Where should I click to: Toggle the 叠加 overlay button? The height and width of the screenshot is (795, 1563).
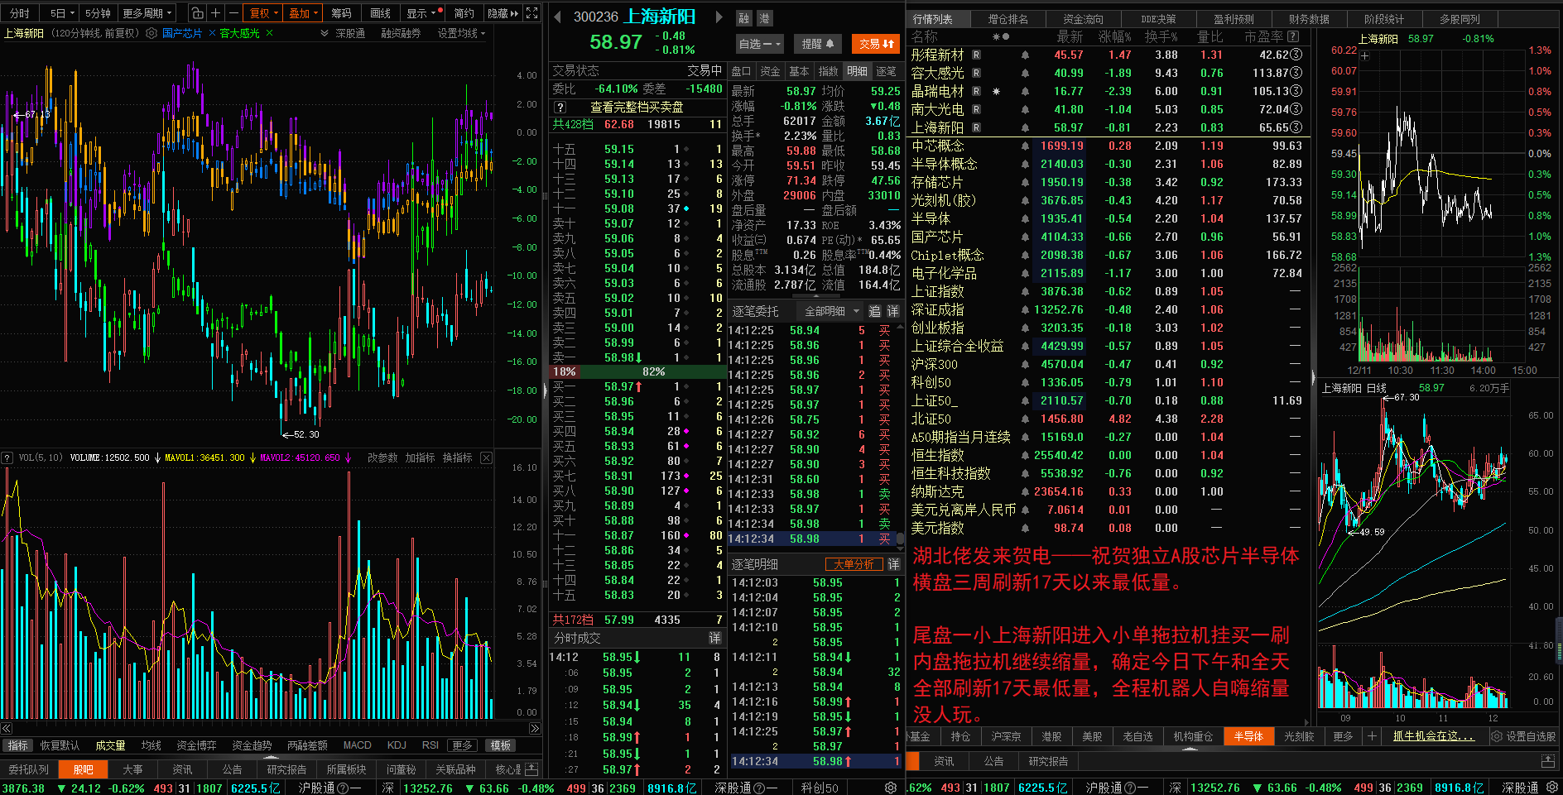pyautogui.click(x=302, y=13)
